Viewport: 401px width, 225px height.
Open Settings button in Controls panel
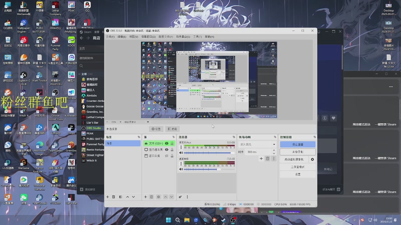298,174
